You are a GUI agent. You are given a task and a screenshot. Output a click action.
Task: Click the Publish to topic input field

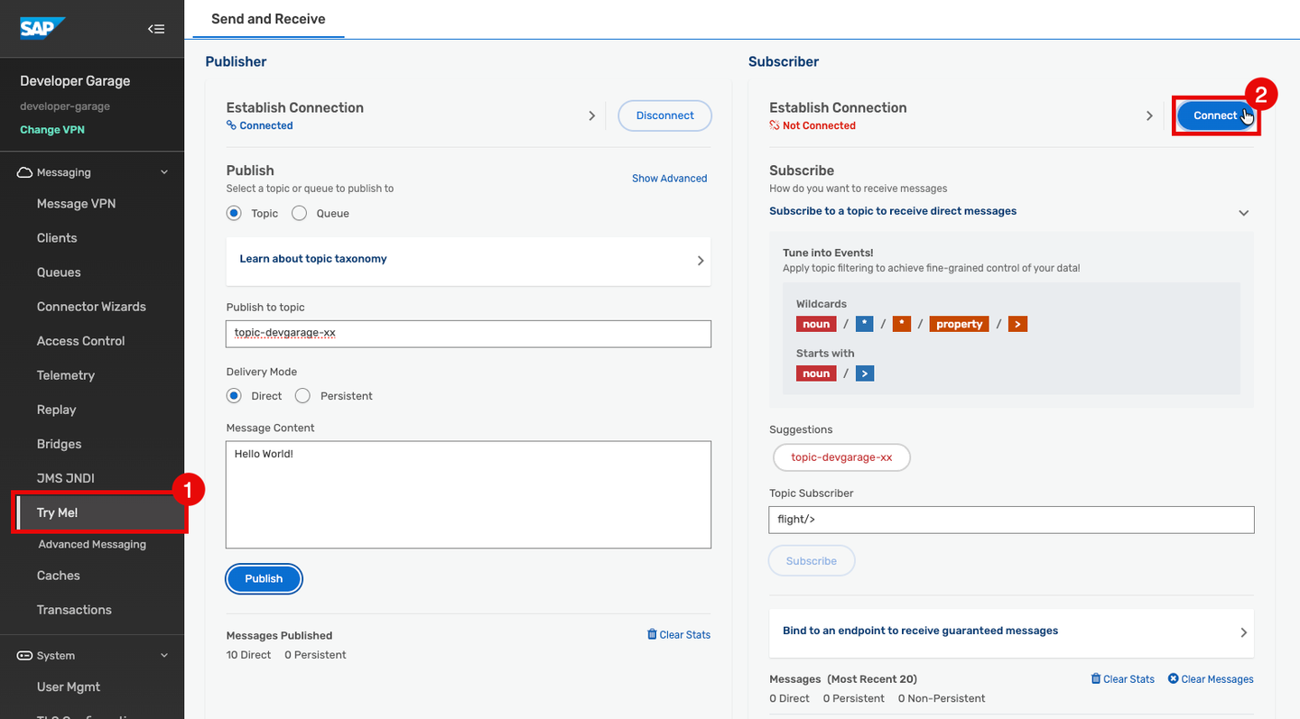tap(469, 333)
